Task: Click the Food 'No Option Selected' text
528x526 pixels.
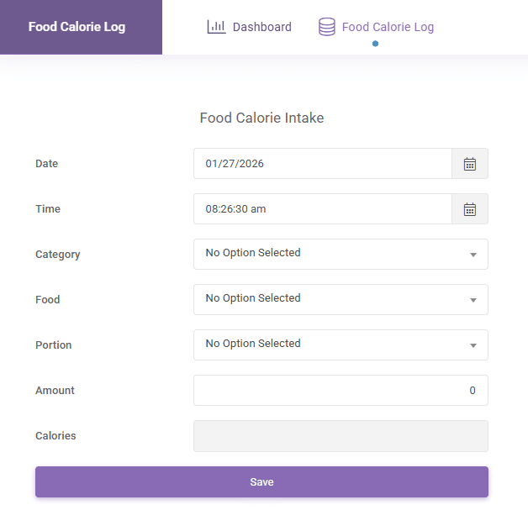Action: coord(253,298)
